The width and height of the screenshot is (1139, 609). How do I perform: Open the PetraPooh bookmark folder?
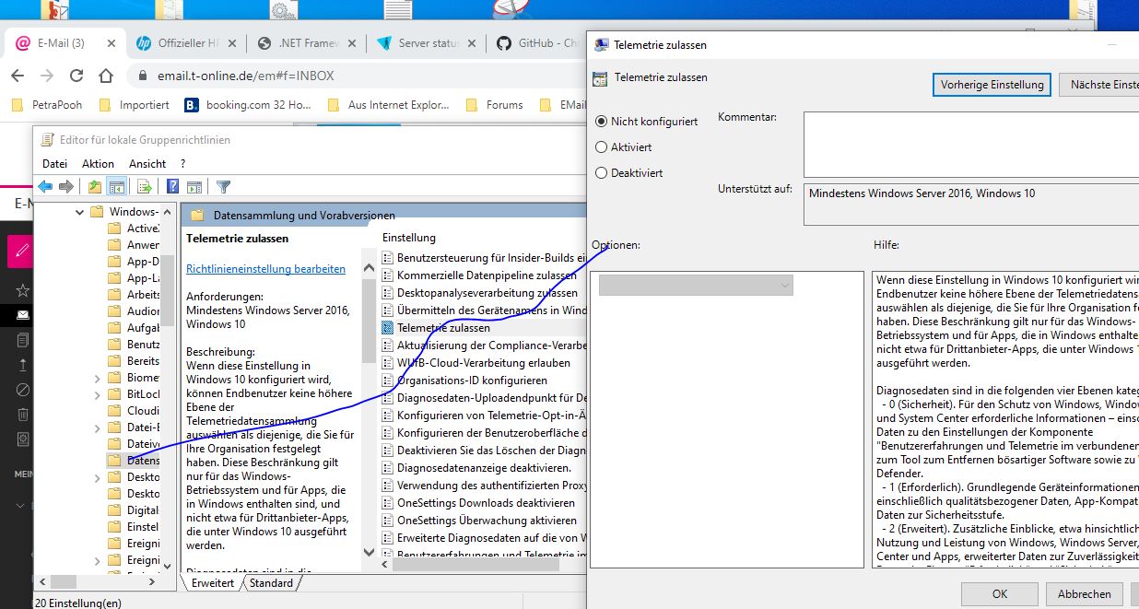coord(48,105)
